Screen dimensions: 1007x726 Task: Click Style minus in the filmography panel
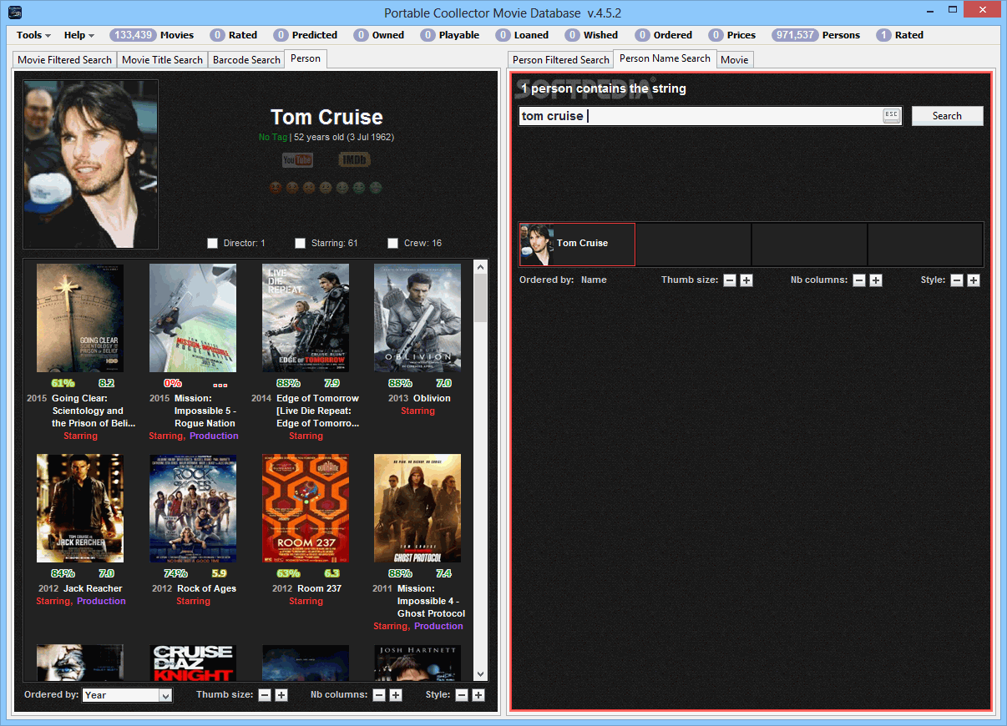point(462,695)
